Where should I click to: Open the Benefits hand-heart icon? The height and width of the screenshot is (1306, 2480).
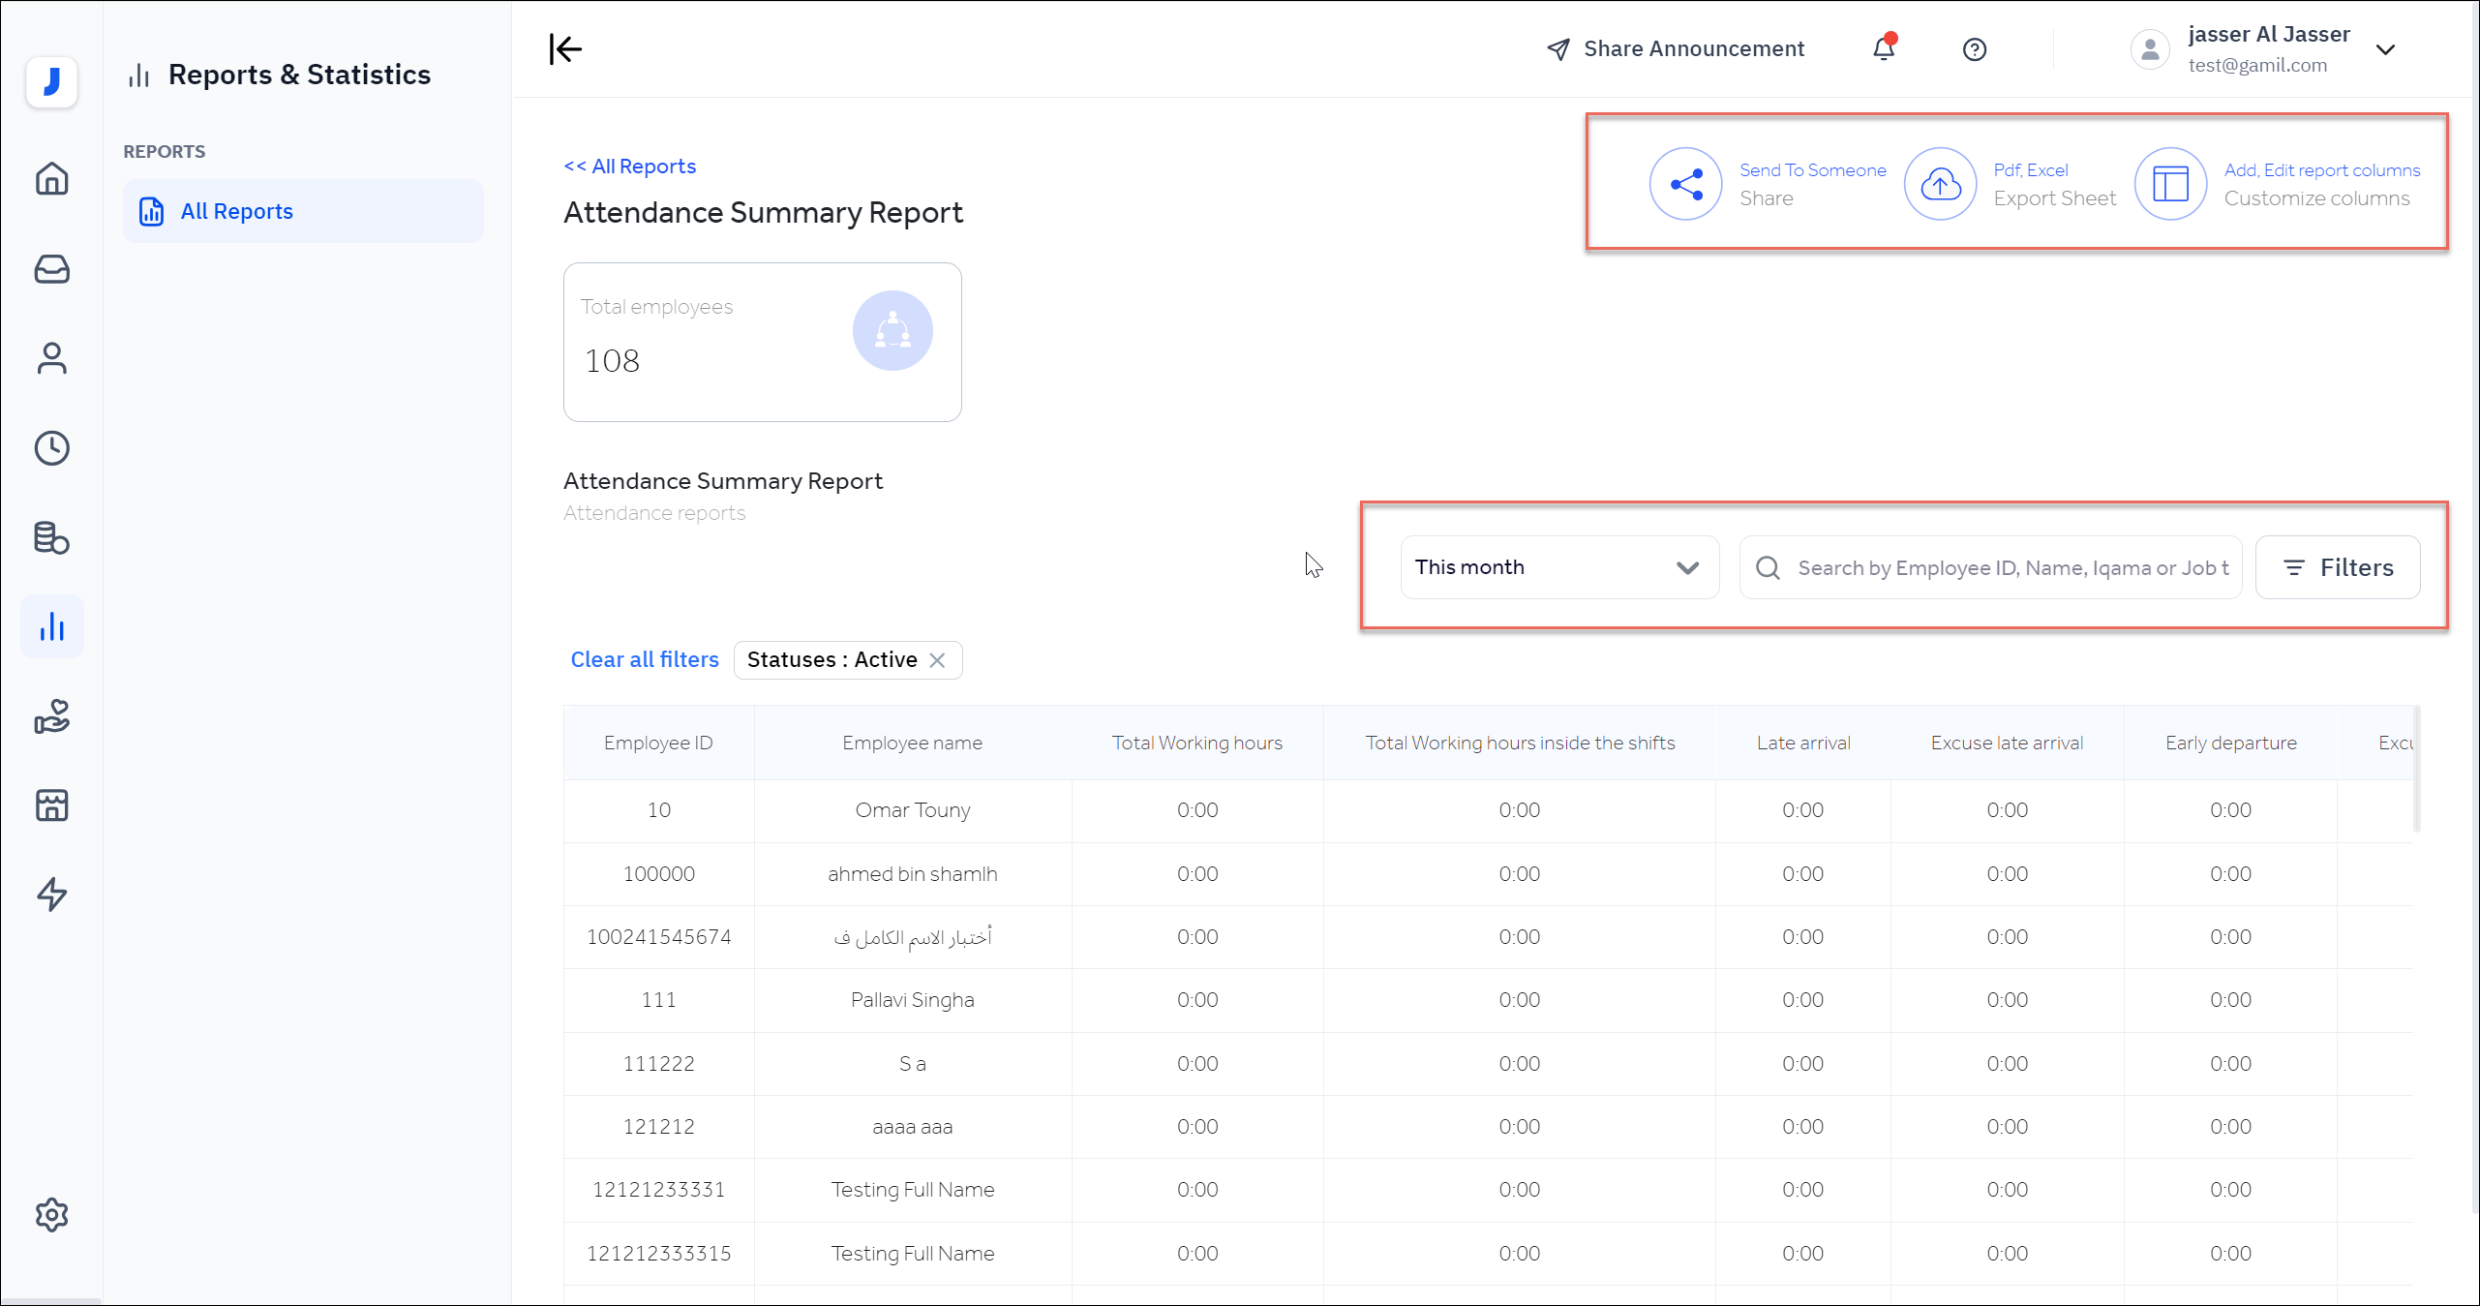[51, 716]
